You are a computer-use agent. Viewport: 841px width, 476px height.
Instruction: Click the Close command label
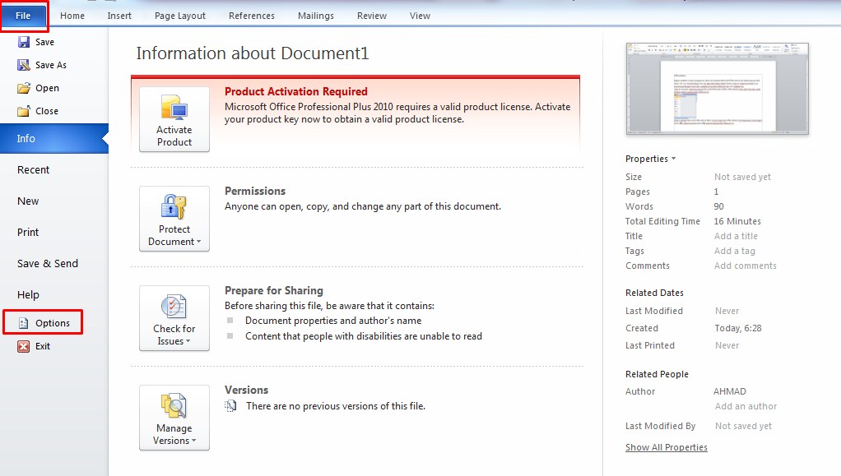(x=47, y=111)
